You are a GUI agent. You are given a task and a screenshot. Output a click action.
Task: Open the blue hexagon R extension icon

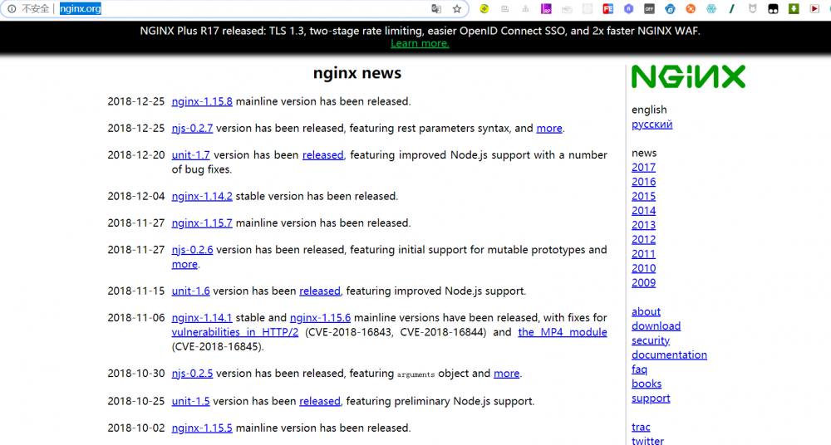pos(628,8)
